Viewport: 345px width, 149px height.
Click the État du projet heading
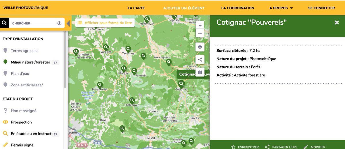point(18,99)
